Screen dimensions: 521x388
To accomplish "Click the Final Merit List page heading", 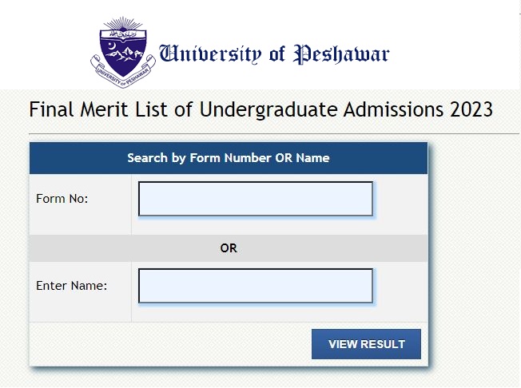I will pos(260,109).
